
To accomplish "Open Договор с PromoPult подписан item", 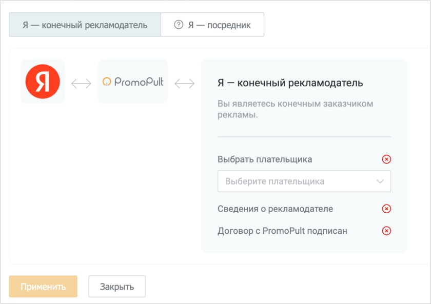I will click(282, 231).
